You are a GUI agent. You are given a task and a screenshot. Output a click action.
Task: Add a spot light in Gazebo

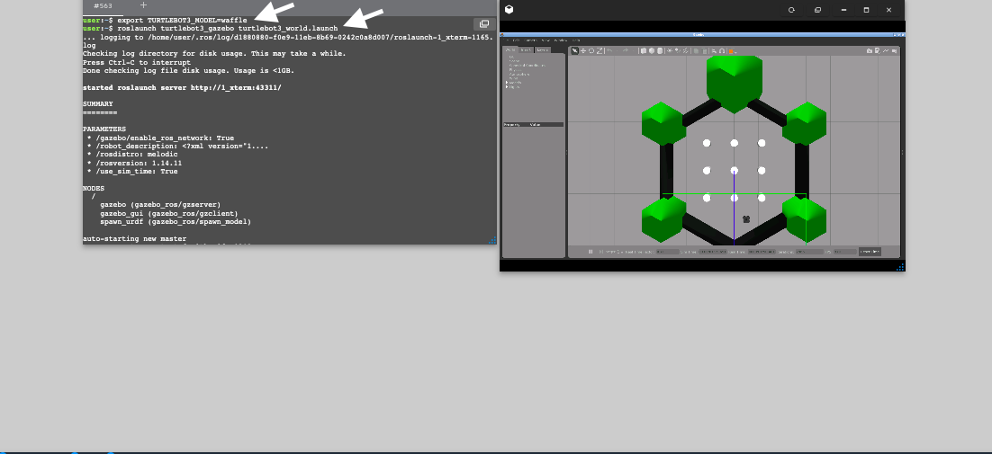coord(677,51)
